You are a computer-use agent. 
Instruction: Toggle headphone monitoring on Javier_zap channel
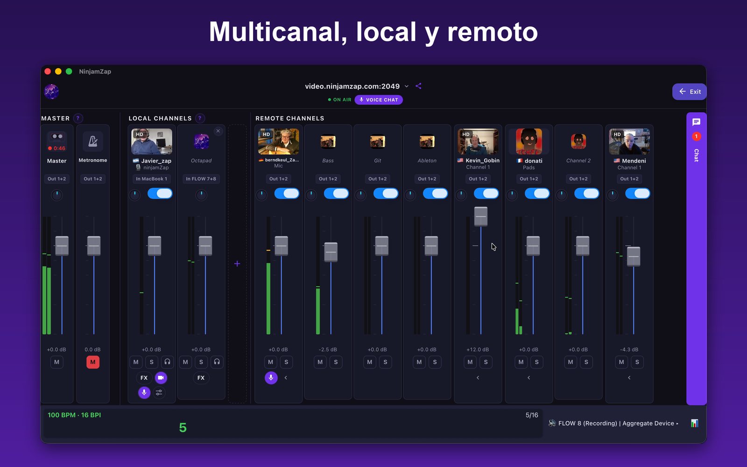(167, 362)
